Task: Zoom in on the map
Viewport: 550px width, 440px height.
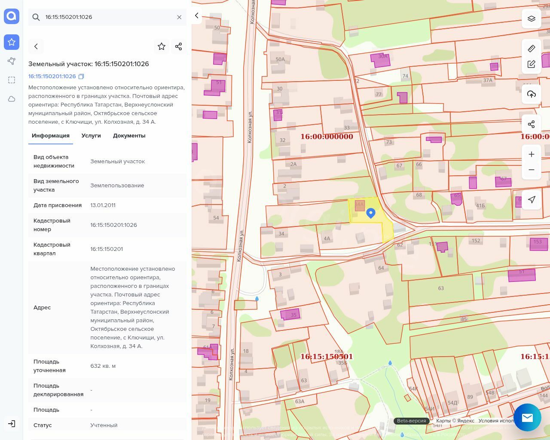Action: point(532,154)
